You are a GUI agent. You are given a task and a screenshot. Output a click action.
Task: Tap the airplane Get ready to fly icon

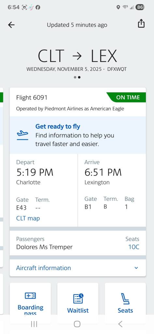pos(22,135)
